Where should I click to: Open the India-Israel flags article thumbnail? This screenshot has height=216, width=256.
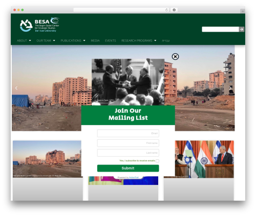(x=204, y=159)
